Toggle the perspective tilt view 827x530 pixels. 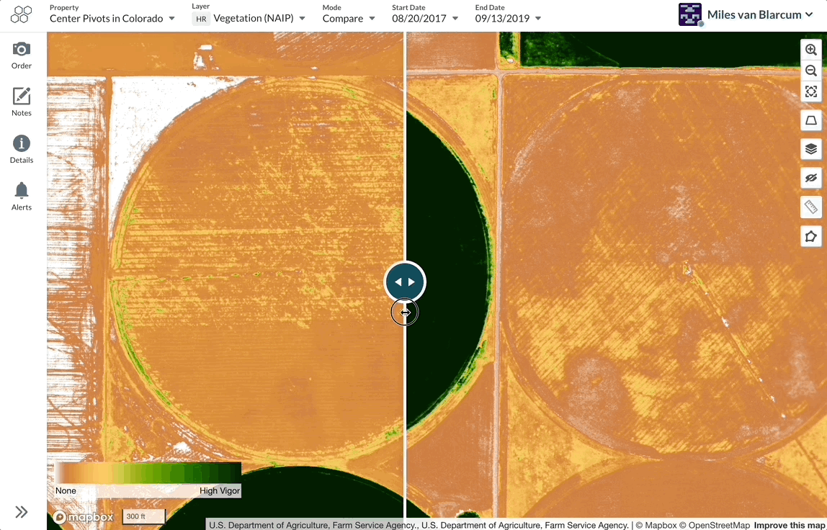[x=811, y=121]
